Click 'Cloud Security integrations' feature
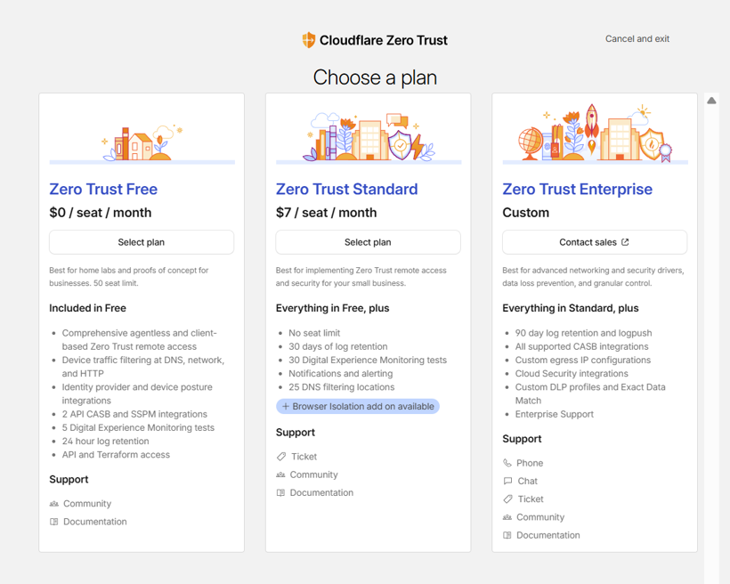Image resolution: width=730 pixels, height=584 pixels. click(572, 374)
